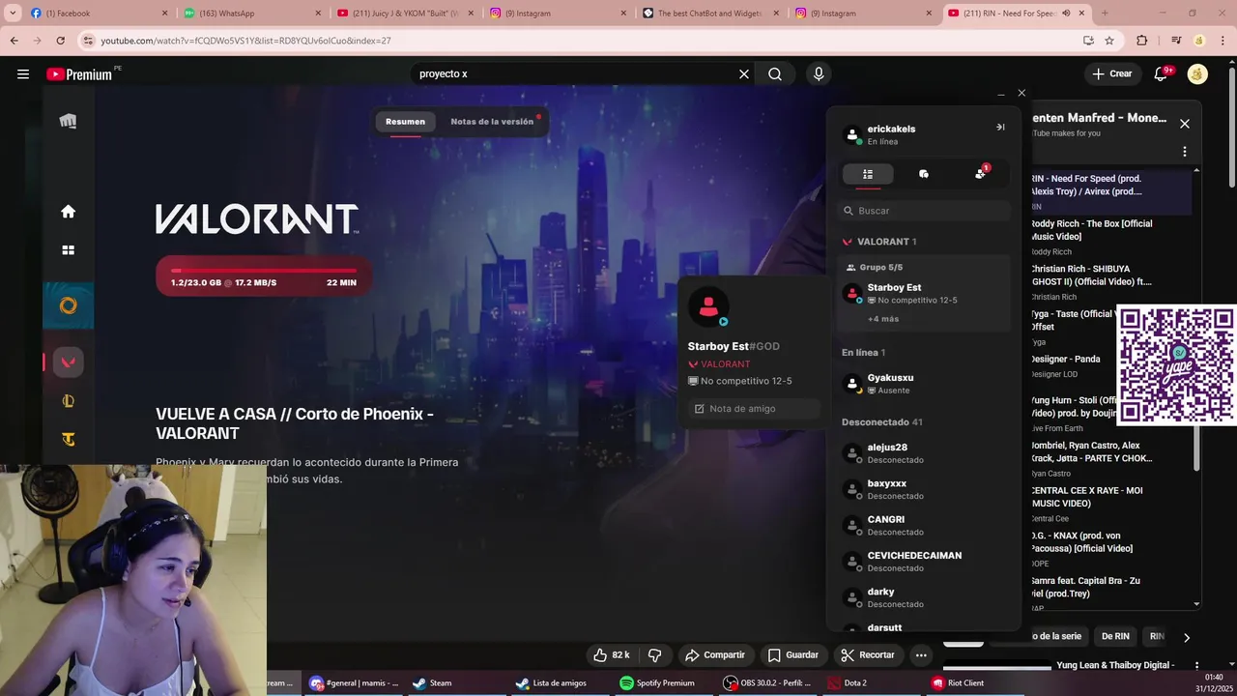Click the VALORANT download progress bar
The height and width of the screenshot is (696, 1237).
(264, 276)
